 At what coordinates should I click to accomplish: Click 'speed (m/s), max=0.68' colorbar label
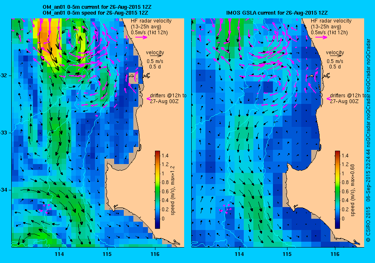[353, 190]
